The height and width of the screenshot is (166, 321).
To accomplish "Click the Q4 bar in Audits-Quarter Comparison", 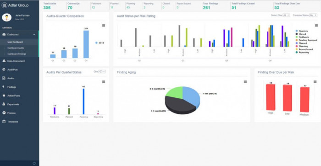I will pos(86,44).
